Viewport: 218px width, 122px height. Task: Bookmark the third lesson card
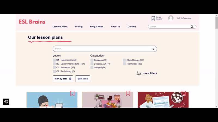183,93
